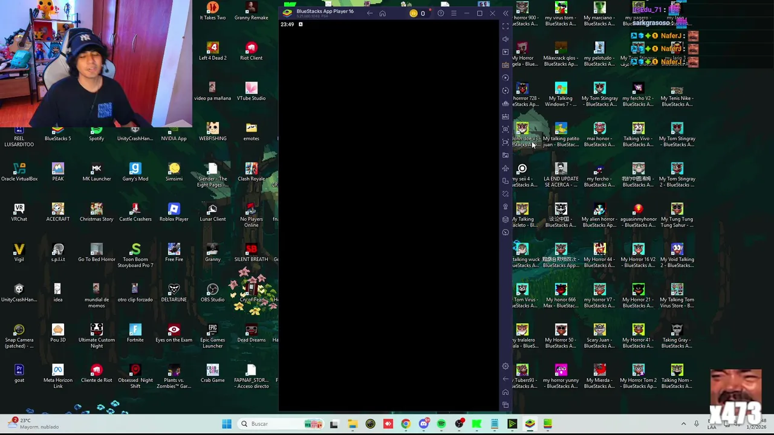
Task: Open the BlueStacks hamburger menu
Action: pos(454,13)
